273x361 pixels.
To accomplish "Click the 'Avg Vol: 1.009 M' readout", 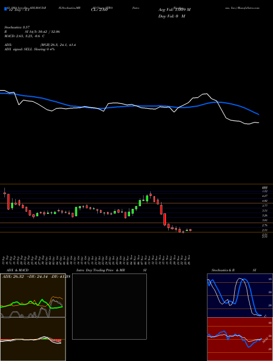I will click(174, 10).
